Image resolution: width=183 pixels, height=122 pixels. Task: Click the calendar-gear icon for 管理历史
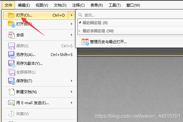(85, 42)
